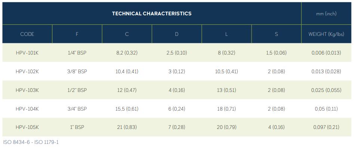
Task: Click the D column header
Action: pyautogui.click(x=177, y=34)
